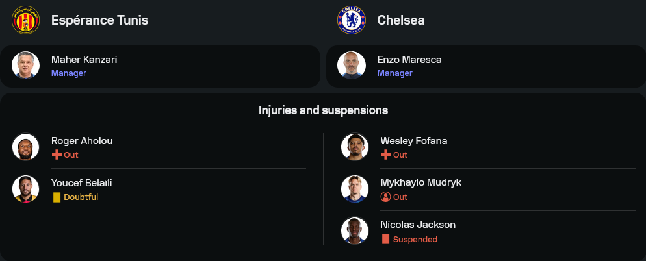
Task: Click the Espérance Tunis club crest
Action: coord(25,20)
